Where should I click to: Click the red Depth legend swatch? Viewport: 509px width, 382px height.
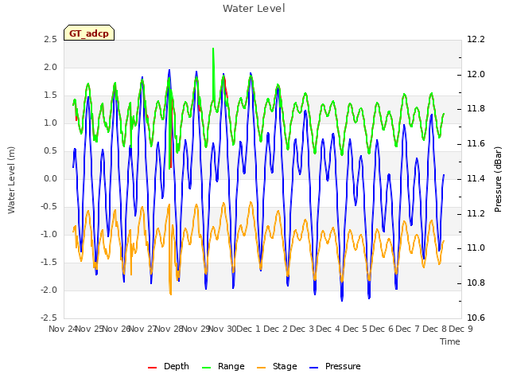pyautogui.click(x=152, y=368)
